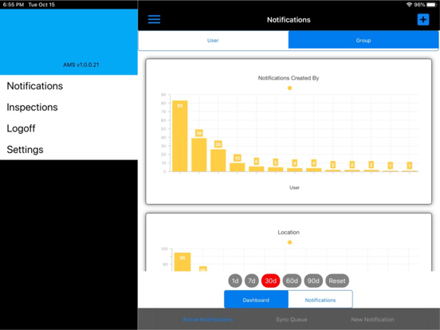Open Active Notifications in bottom bar

(208, 320)
